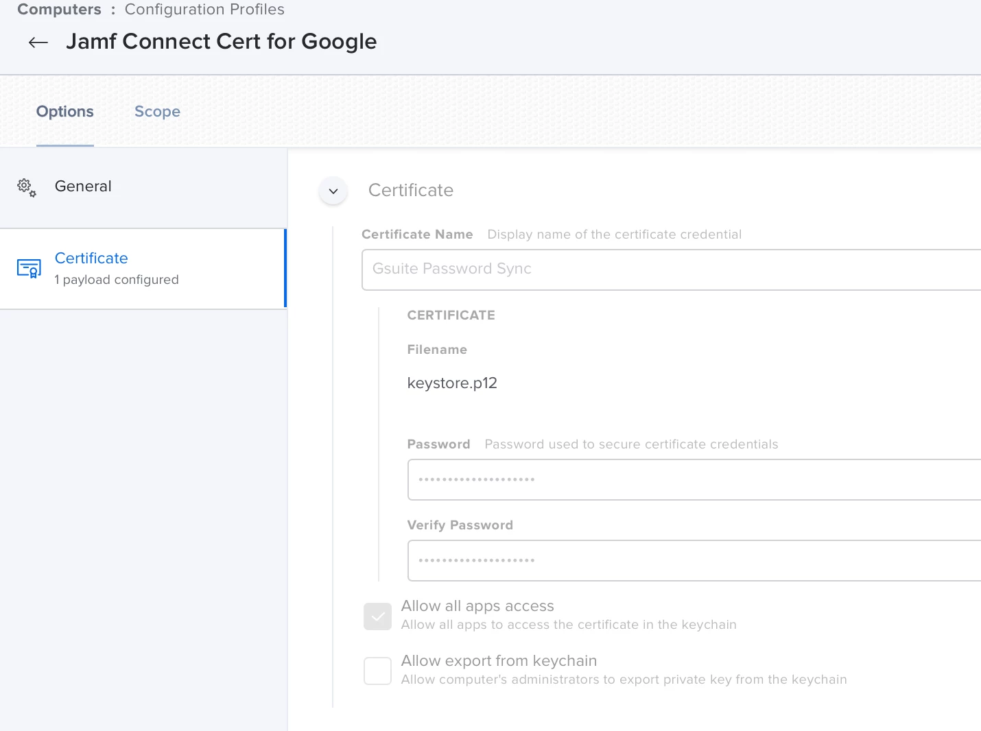The image size is (981, 731).
Task: Click 'Password used to secure certificate credentials' hint
Action: [631, 444]
